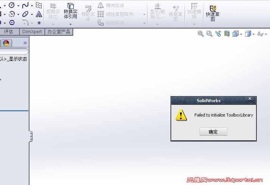Expand the Display Style dropdown arrow

[x=253, y=34]
